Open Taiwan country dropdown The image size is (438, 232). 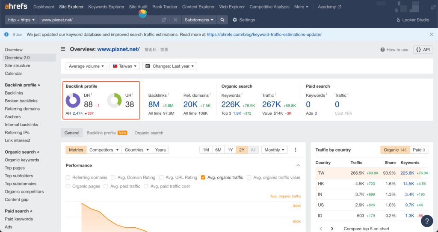[x=124, y=66]
